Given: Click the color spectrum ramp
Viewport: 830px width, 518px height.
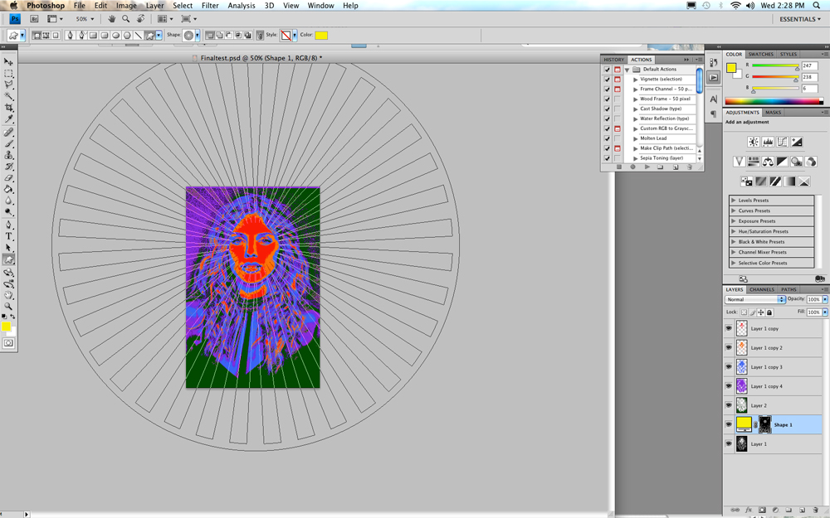Looking at the screenshot, I should pos(774,101).
